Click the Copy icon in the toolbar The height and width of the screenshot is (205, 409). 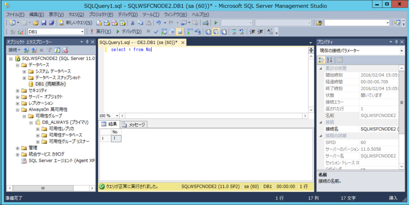(140, 23)
